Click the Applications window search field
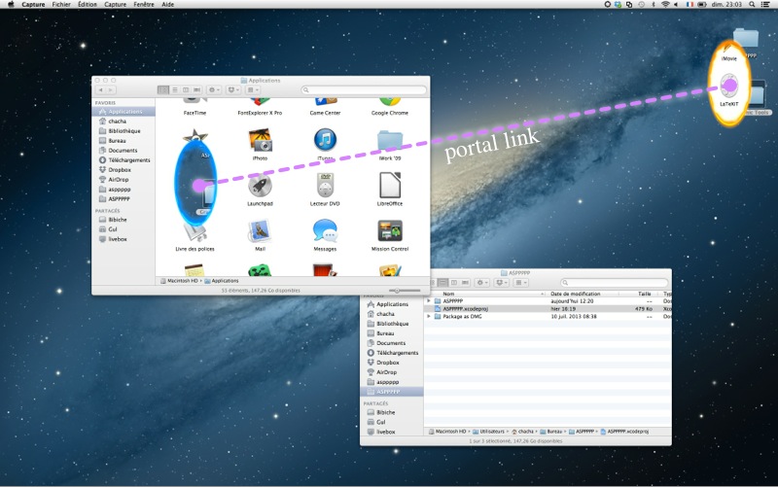Screen dimensions: 778x487 pyautogui.click(x=364, y=89)
